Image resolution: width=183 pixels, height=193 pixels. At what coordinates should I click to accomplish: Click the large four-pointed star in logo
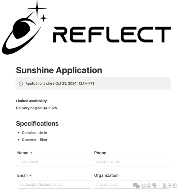37,8
